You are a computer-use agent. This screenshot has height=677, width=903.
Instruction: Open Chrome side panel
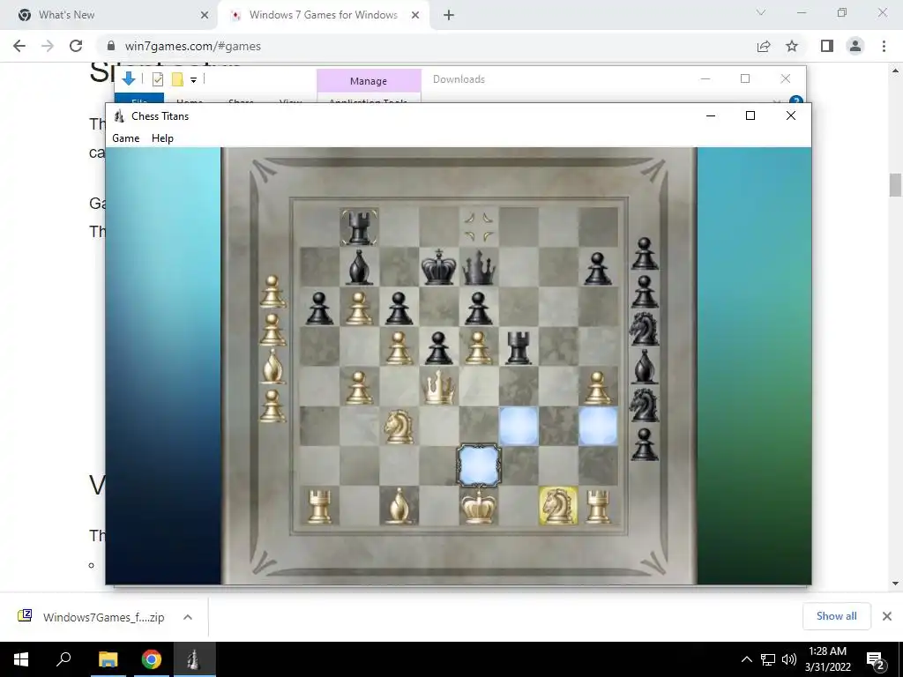coord(827,46)
